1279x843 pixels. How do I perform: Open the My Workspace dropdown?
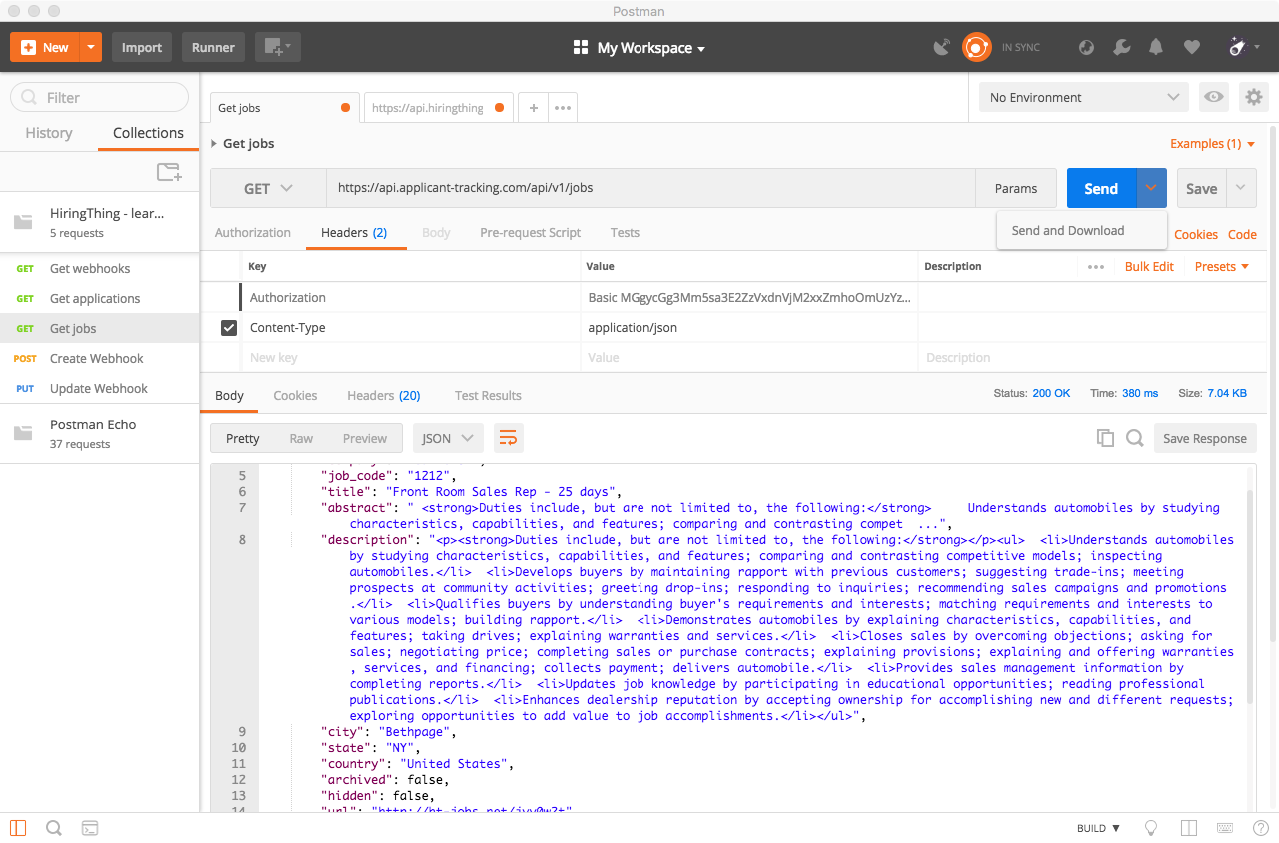[639, 48]
